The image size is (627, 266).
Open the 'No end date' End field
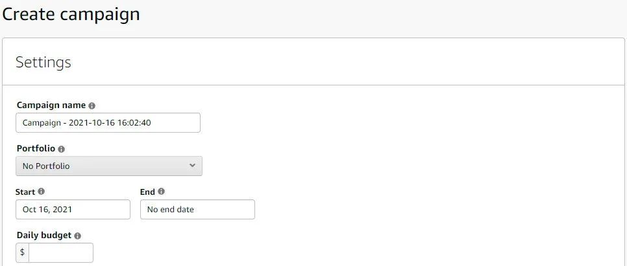(197, 209)
